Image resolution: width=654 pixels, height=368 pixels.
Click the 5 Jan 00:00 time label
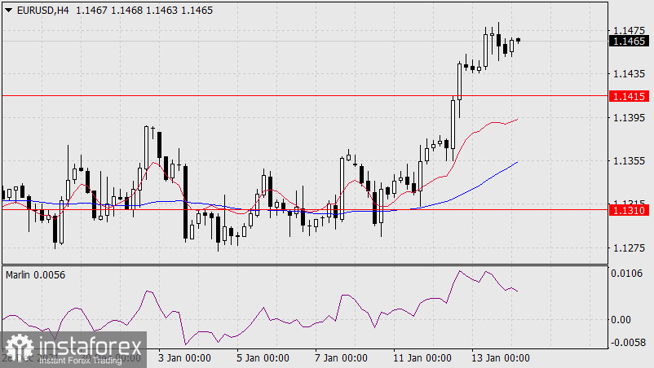point(263,358)
